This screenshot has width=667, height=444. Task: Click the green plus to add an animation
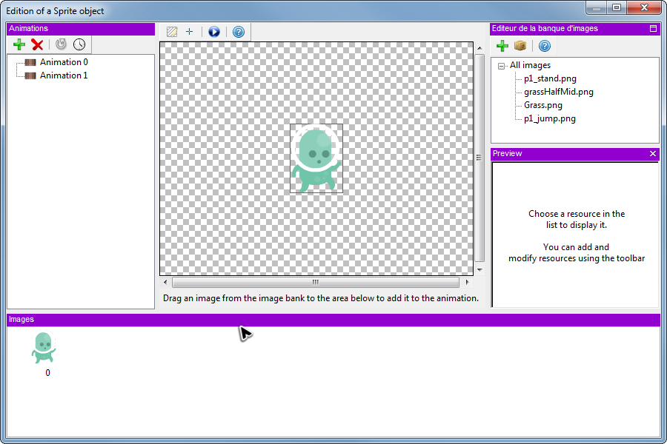click(x=19, y=44)
